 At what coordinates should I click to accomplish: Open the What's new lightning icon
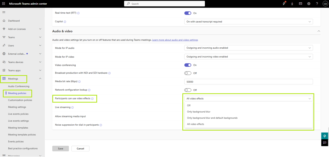(284, 4)
